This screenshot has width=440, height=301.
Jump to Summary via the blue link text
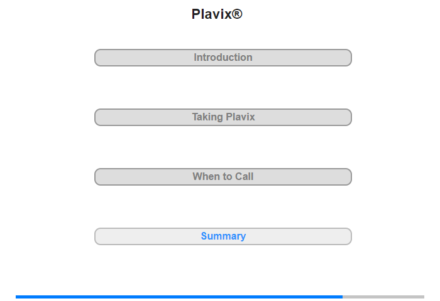click(223, 236)
